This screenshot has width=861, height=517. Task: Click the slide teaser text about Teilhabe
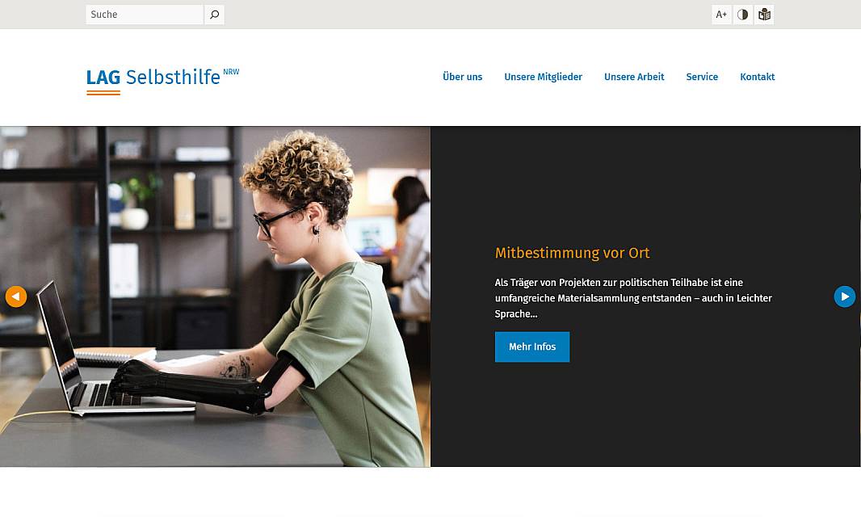pos(633,298)
